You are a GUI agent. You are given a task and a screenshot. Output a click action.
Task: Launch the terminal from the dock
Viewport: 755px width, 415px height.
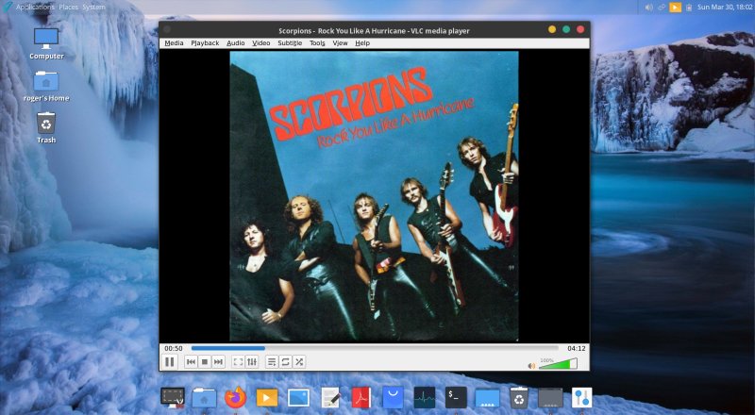click(x=456, y=398)
